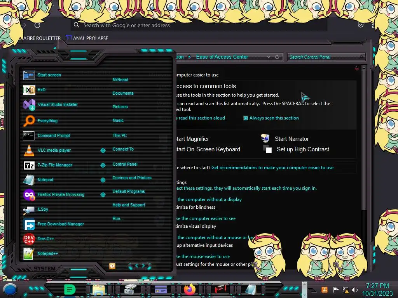Open Music from start menu

118,120
